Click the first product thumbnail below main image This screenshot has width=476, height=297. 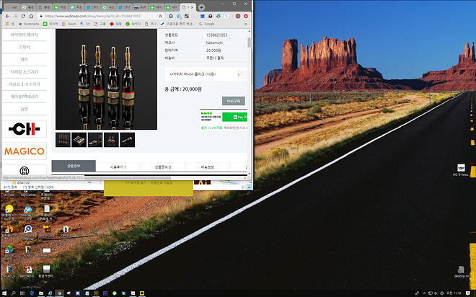pyautogui.click(x=64, y=140)
